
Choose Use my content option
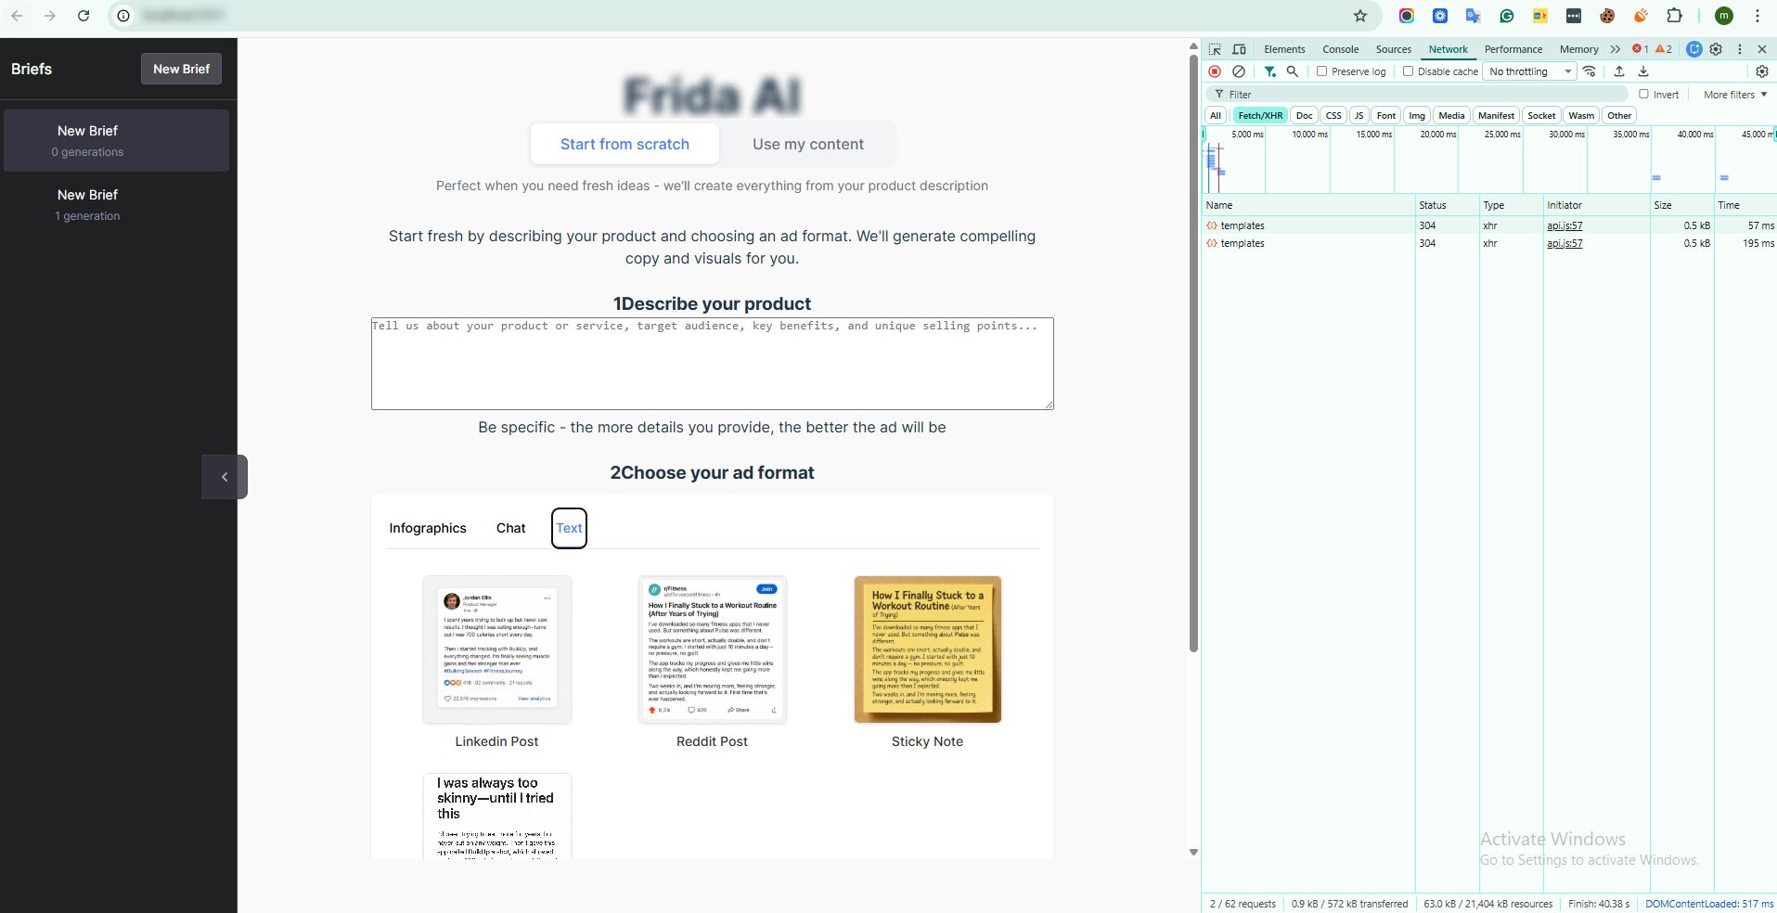coord(807,144)
